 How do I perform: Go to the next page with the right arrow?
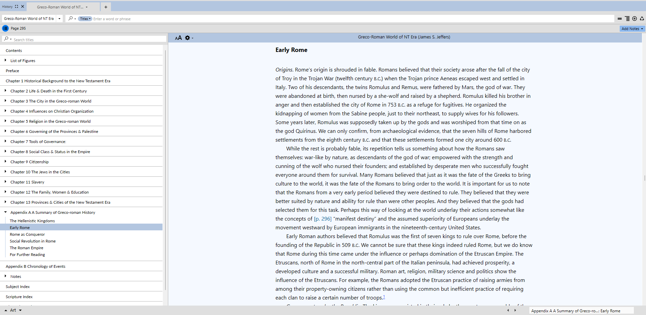point(515,310)
